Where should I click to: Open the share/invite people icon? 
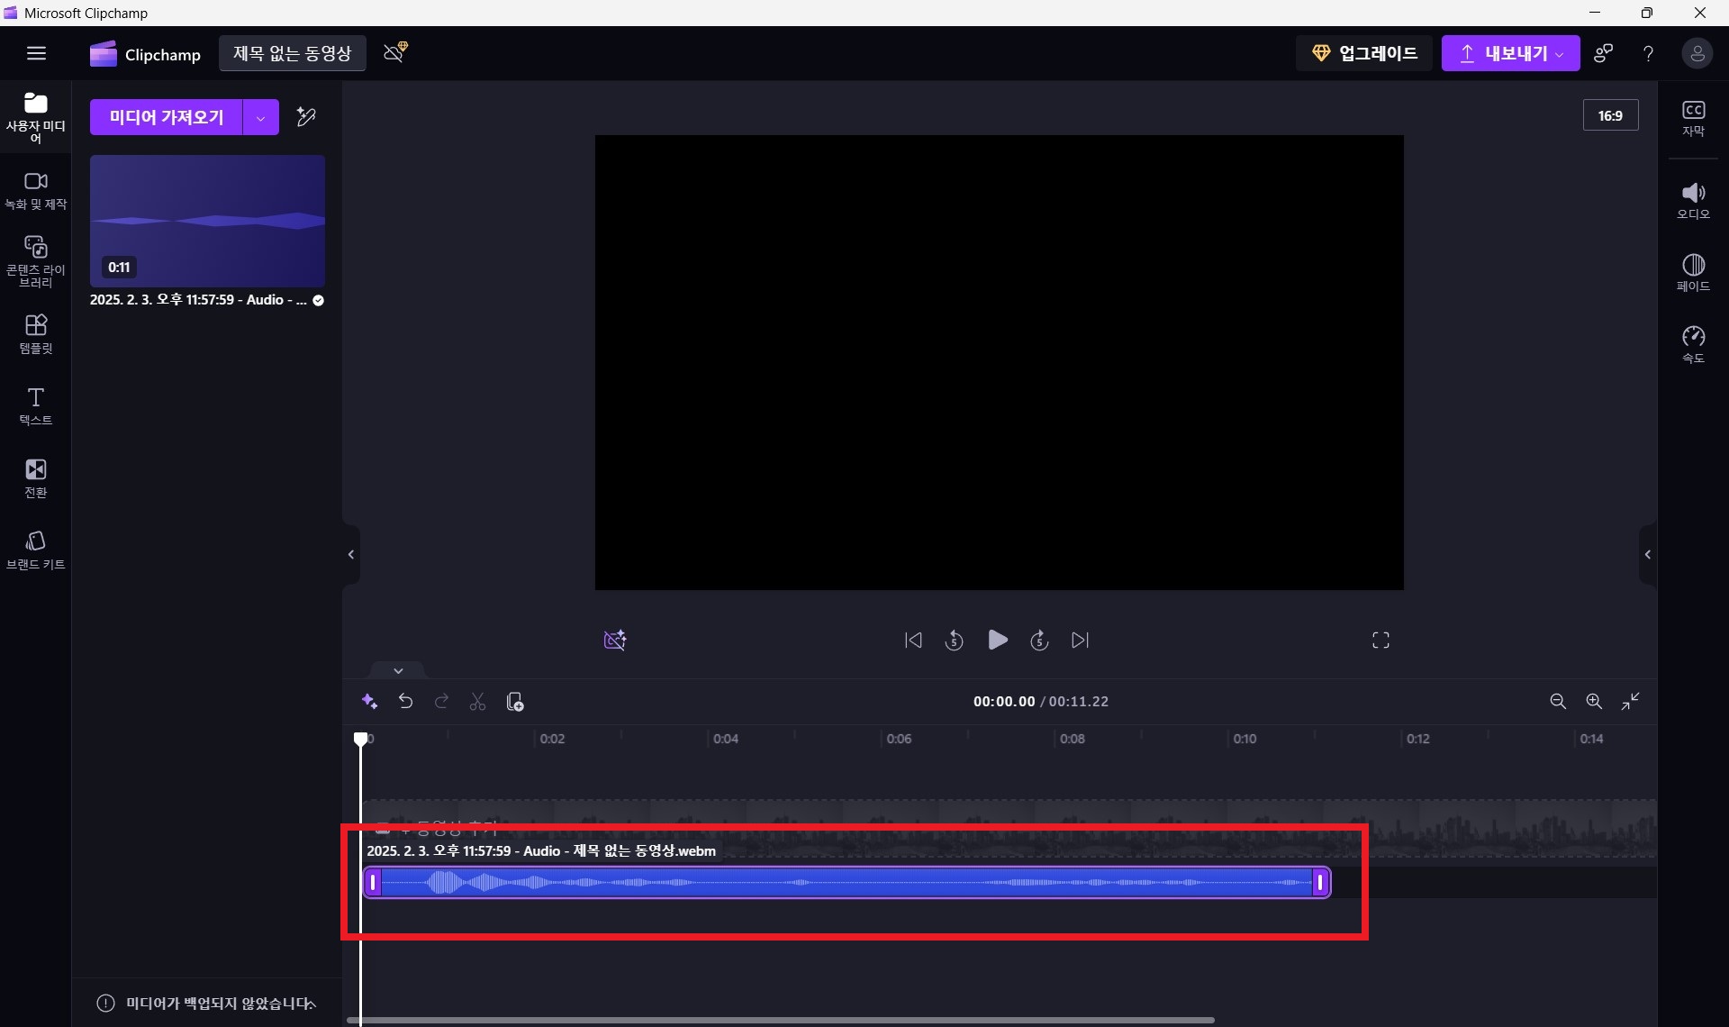coord(1603,53)
